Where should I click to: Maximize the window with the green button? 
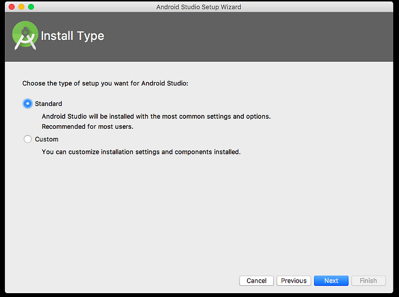[31, 7]
